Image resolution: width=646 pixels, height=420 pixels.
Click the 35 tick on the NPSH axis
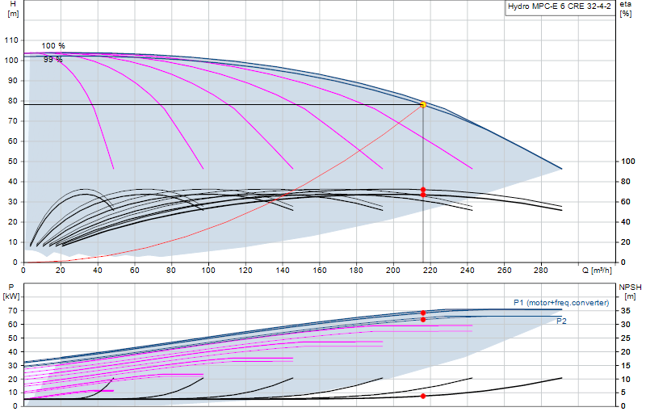pos(626,311)
